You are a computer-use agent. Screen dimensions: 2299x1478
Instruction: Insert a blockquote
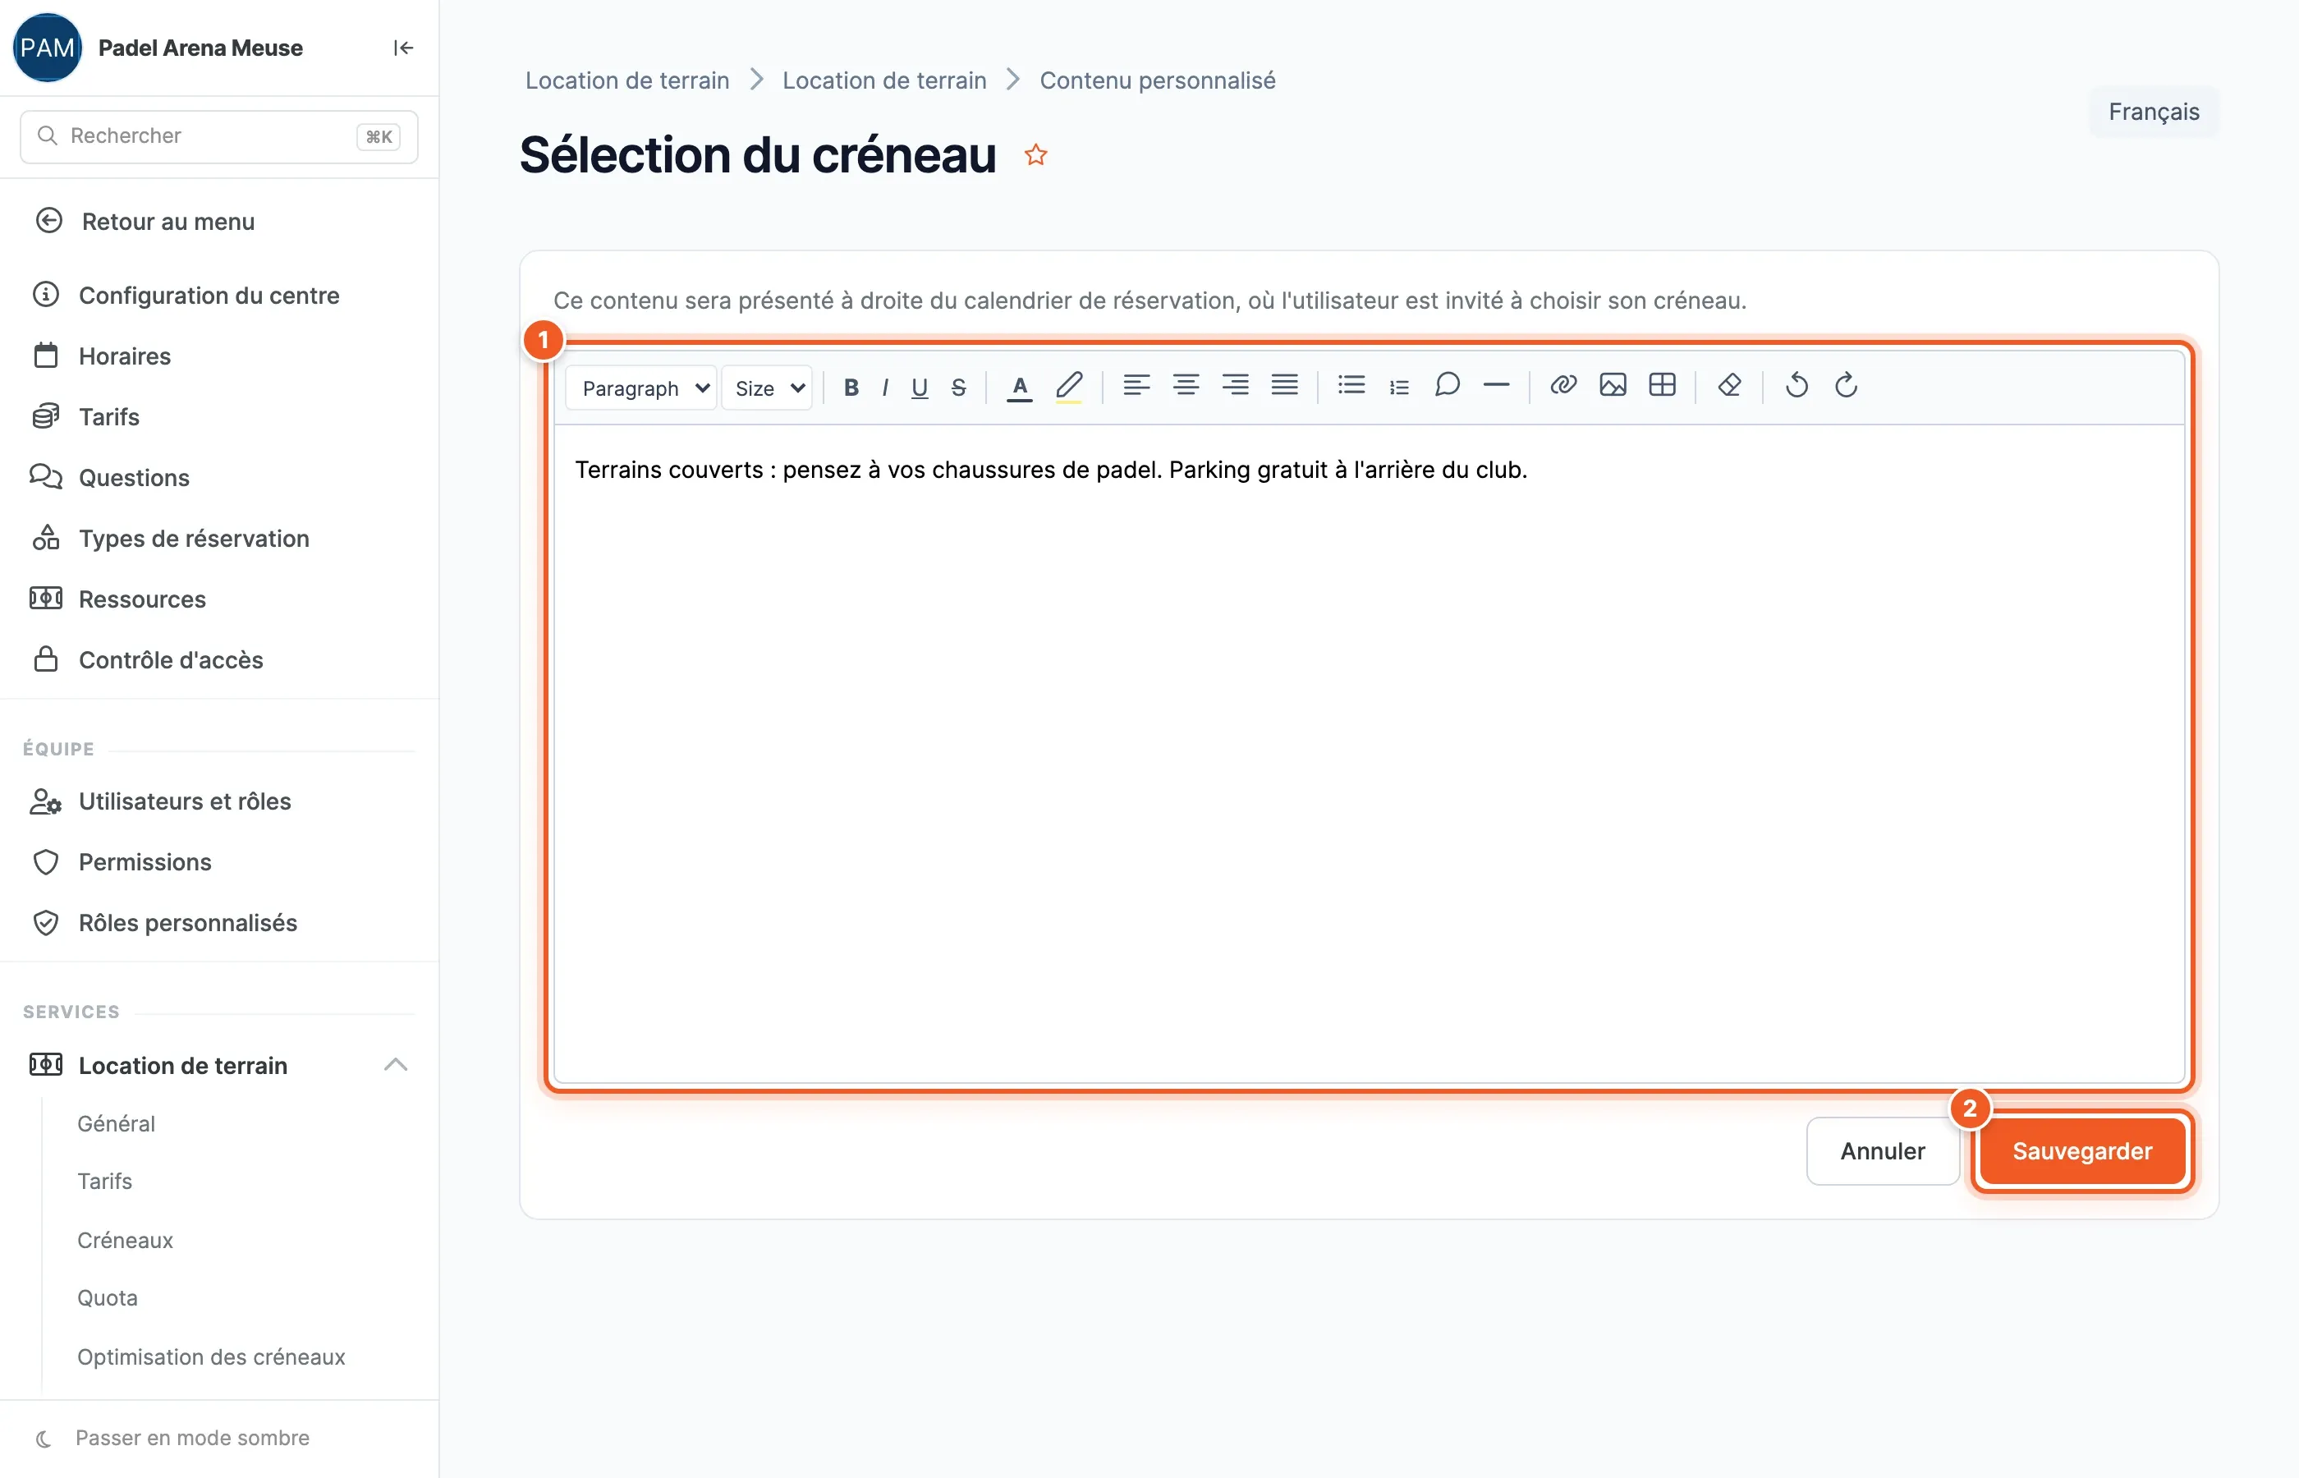tap(1447, 385)
